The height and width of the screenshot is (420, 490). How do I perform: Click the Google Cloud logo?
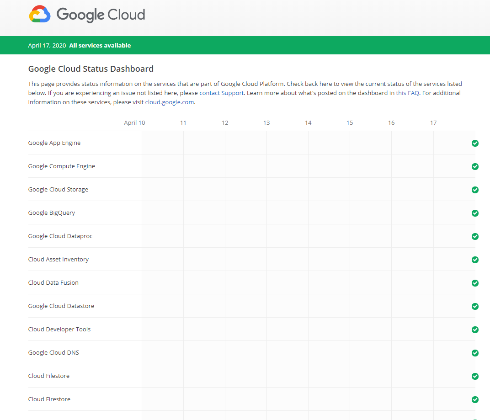[87, 14]
